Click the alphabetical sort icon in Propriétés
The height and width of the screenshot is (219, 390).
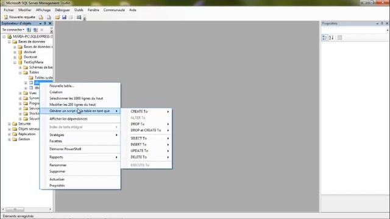coord(331,38)
